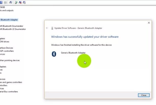Click the driver icon beside dialog title
This screenshot has width=156, height=105.
click(52, 28)
